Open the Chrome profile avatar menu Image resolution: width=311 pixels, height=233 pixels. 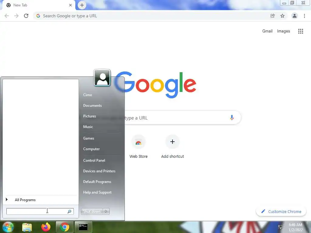click(x=295, y=16)
